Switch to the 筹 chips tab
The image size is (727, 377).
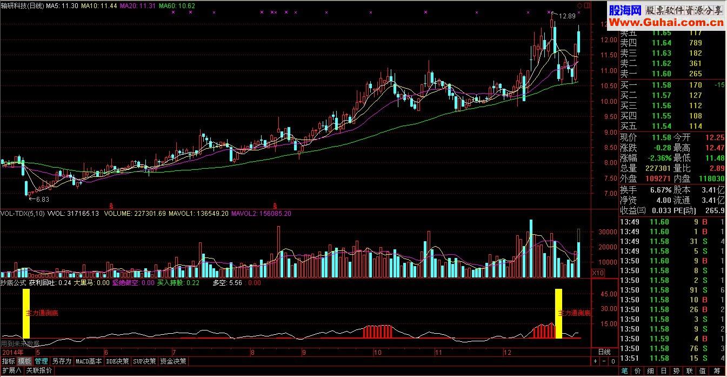[x=718, y=371]
